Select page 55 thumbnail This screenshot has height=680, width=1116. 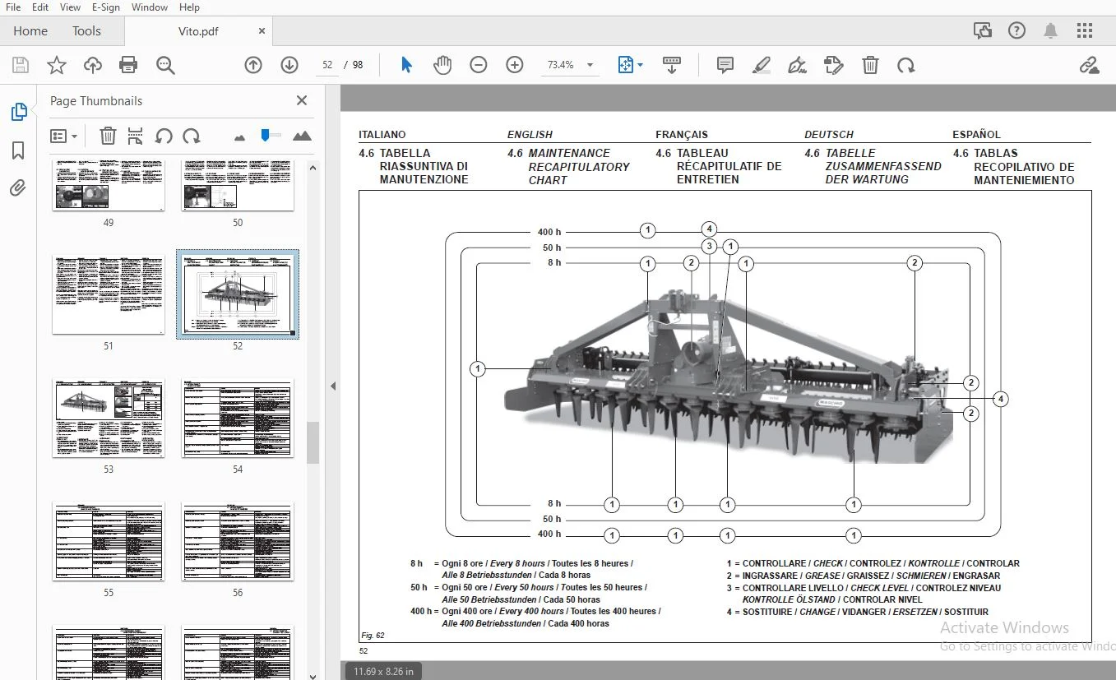point(109,541)
